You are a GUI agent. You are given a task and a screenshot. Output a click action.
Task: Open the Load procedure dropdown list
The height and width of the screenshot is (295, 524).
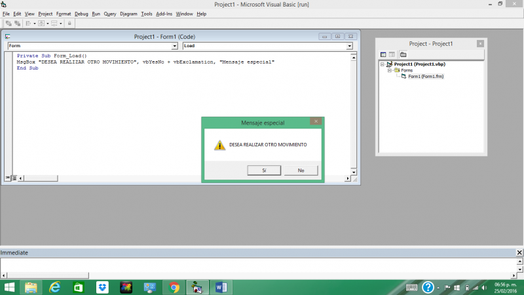click(349, 46)
